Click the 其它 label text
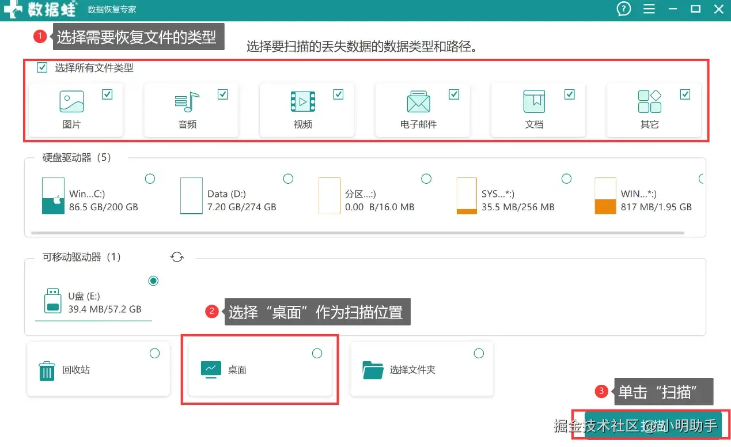 tap(650, 124)
